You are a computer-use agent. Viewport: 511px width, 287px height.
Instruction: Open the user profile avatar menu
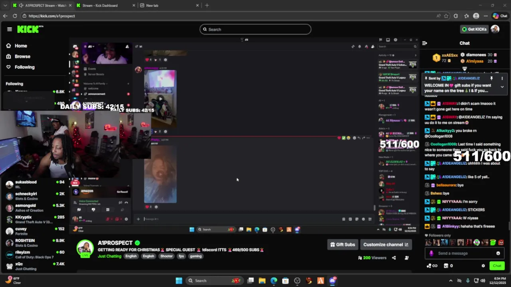(x=495, y=29)
